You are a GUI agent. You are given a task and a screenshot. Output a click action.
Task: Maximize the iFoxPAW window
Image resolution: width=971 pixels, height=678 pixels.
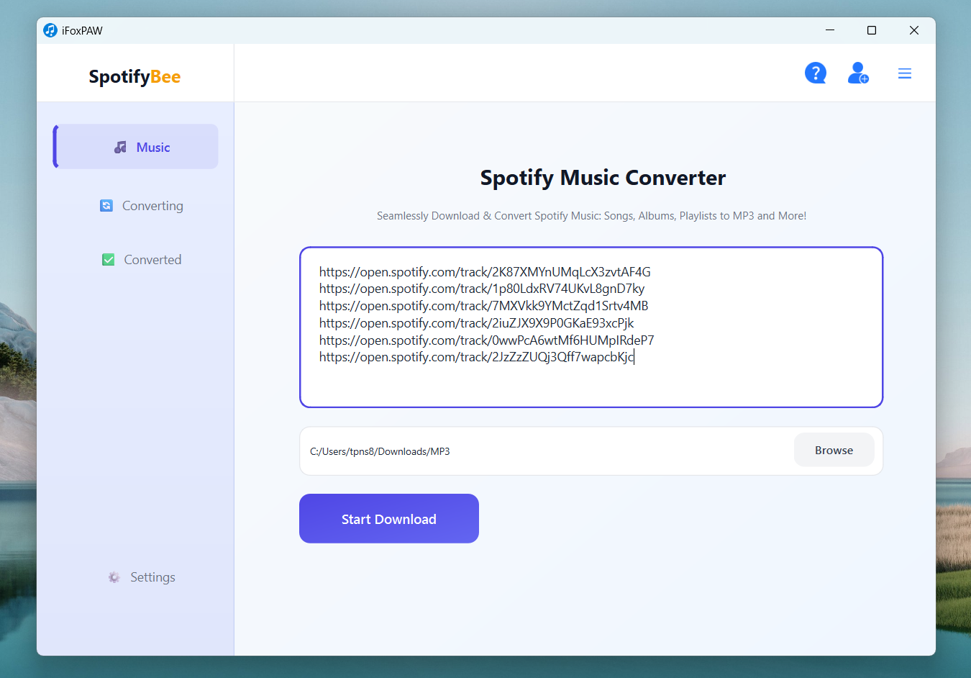871,30
